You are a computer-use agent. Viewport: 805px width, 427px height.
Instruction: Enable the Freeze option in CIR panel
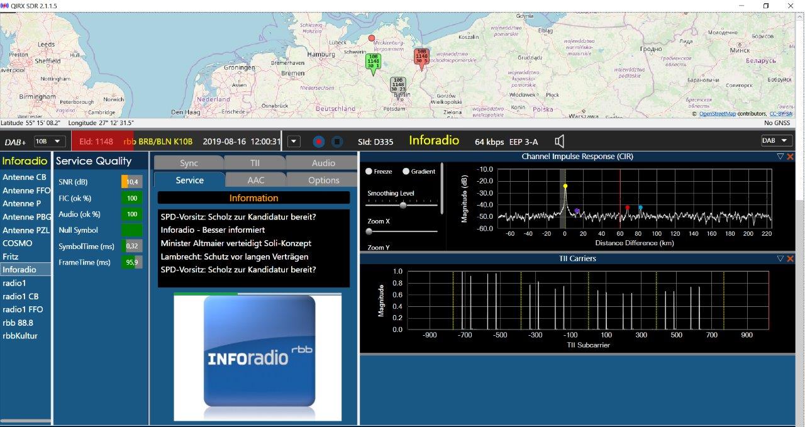369,172
